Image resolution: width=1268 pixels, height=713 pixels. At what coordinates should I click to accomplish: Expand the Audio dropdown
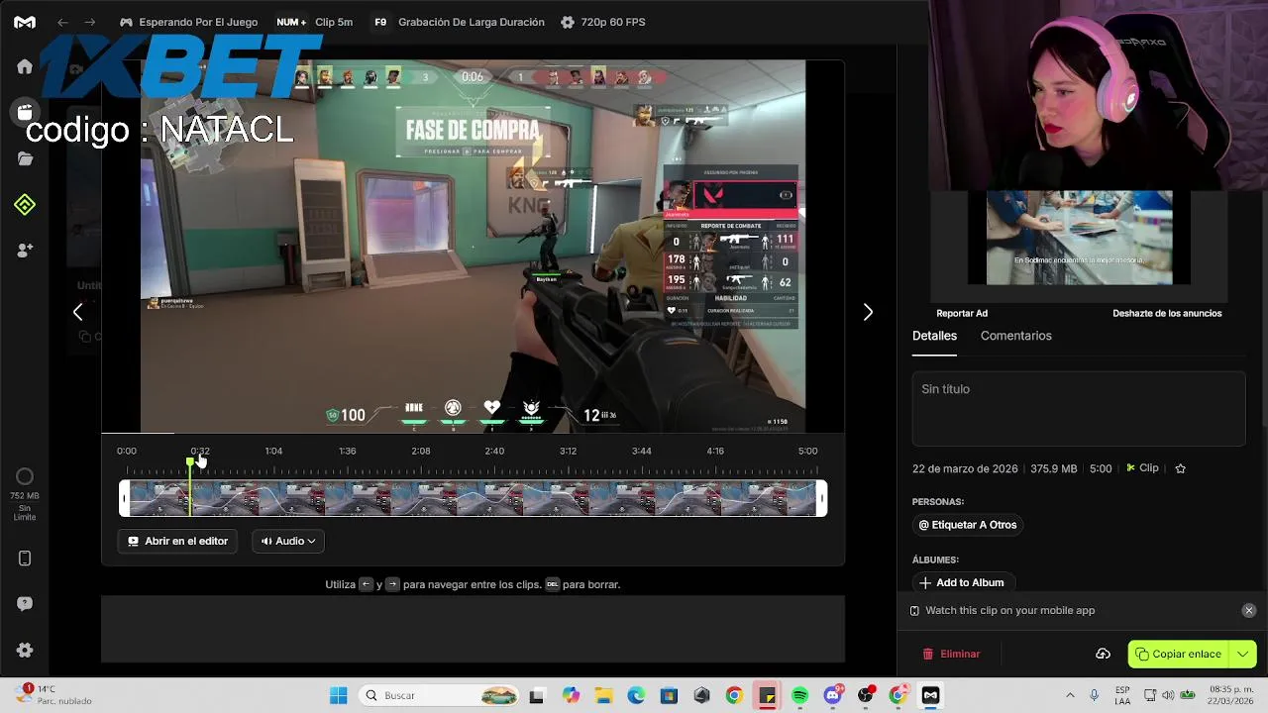tap(288, 541)
